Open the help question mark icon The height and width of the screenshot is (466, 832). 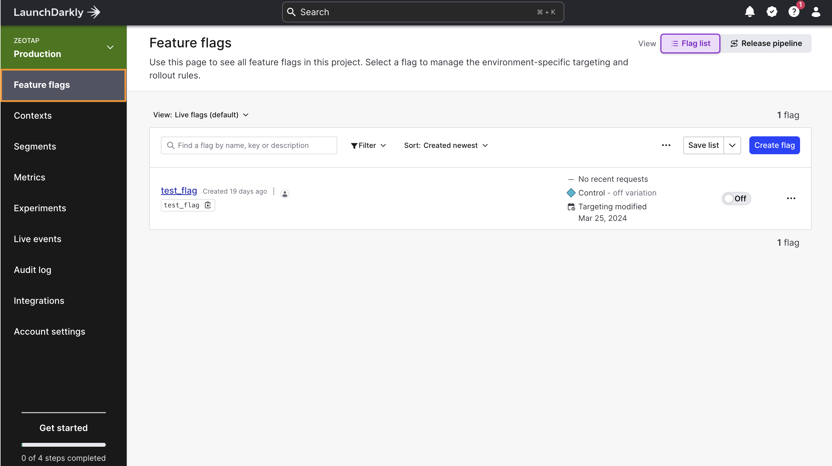coord(793,12)
